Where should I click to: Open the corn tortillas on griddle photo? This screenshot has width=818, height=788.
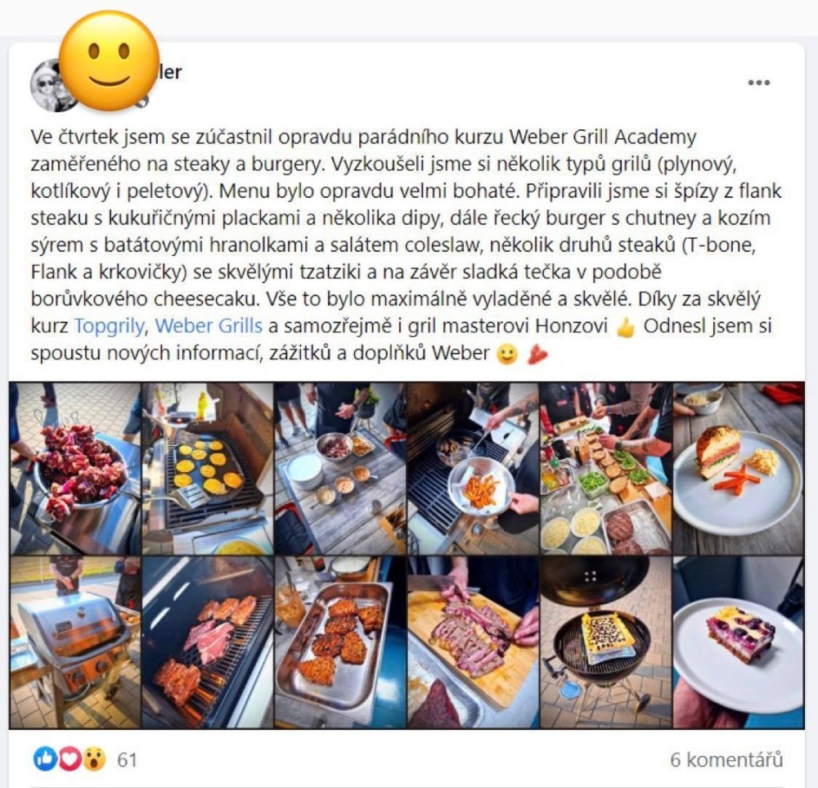pyautogui.click(x=208, y=469)
